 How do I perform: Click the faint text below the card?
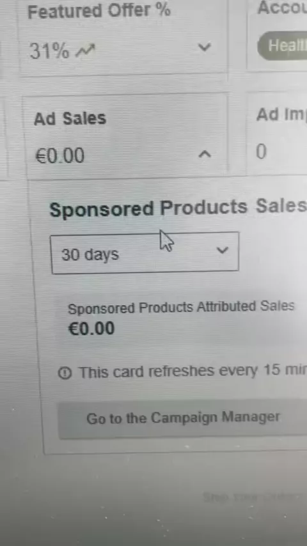(x=250, y=497)
